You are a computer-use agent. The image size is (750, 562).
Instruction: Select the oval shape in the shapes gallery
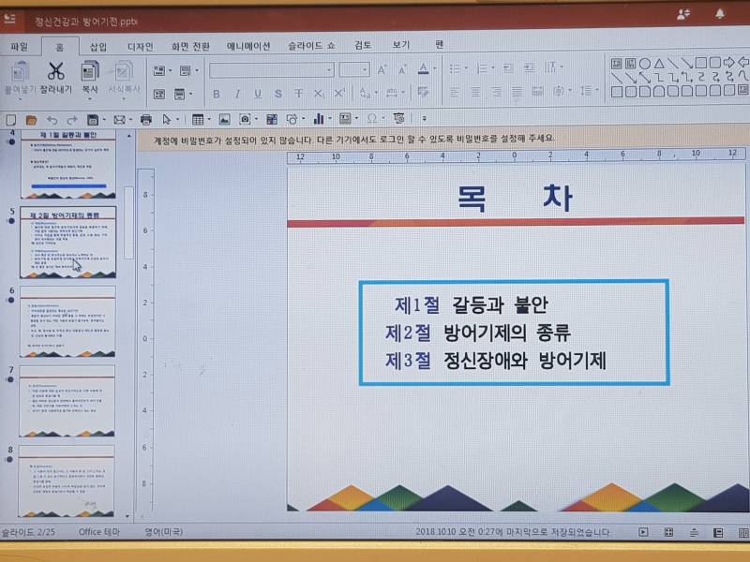[x=645, y=63]
